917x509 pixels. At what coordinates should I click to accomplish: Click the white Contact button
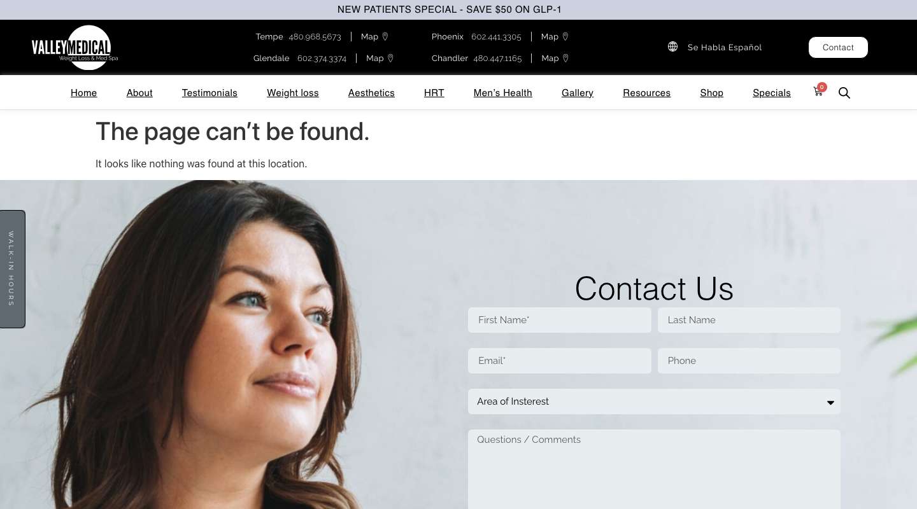838,47
